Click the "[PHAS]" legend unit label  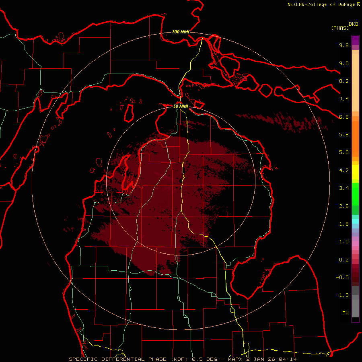(340, 28)
